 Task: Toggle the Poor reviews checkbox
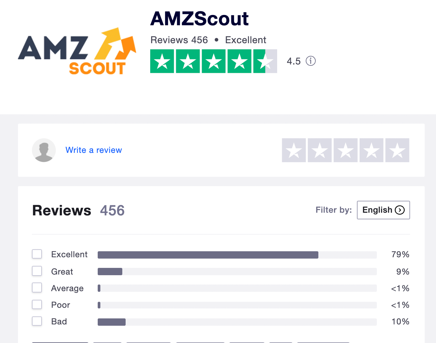(37, 304)
